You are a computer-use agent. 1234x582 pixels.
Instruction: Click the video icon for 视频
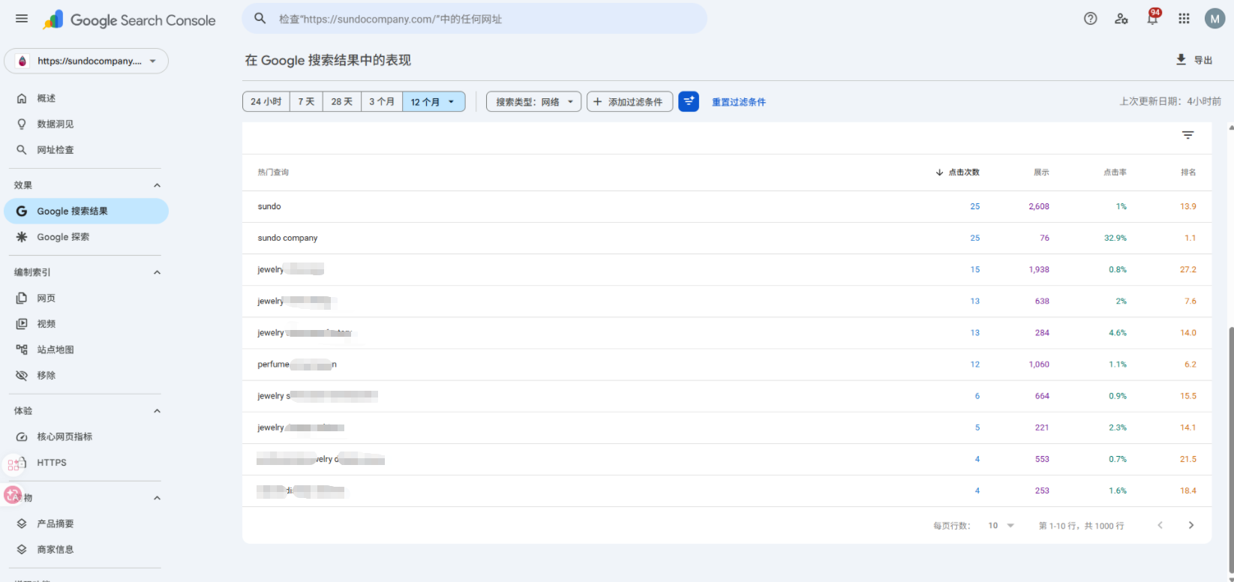pos(22,324)
